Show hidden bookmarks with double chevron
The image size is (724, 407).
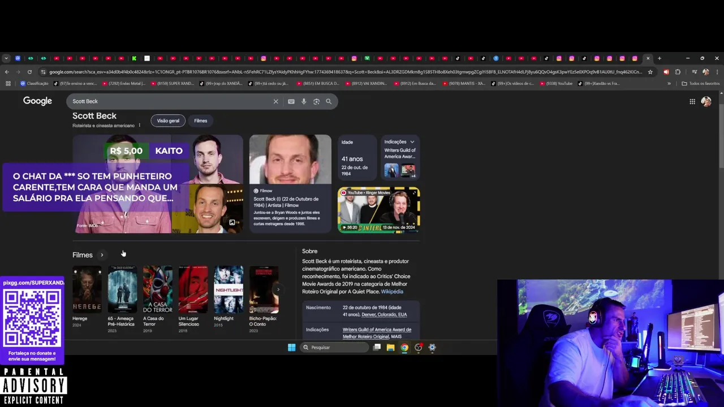click(669, 83)
